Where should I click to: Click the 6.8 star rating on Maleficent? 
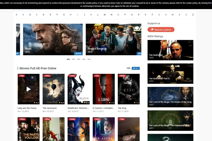(x=86, y=103)
